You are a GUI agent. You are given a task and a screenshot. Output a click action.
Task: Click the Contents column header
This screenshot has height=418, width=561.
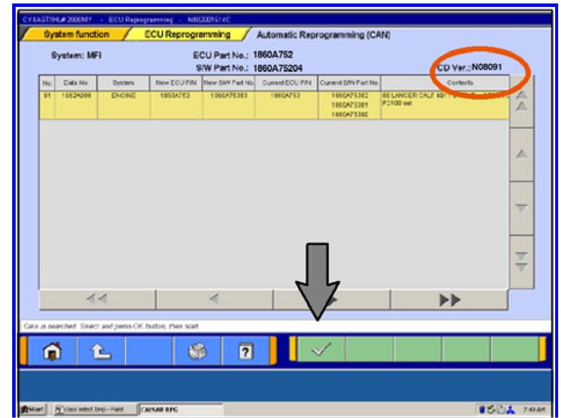[x=444, y=82]
